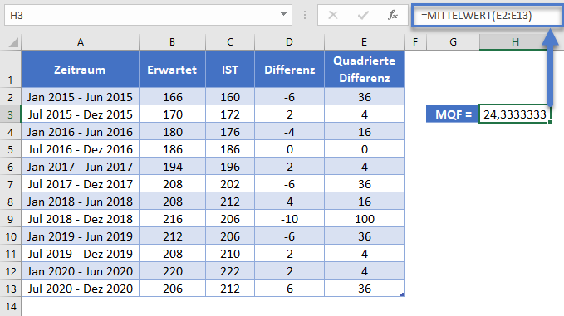Click IST value 210
Viewport: 564px width, 316px height.
click(230, 254)
